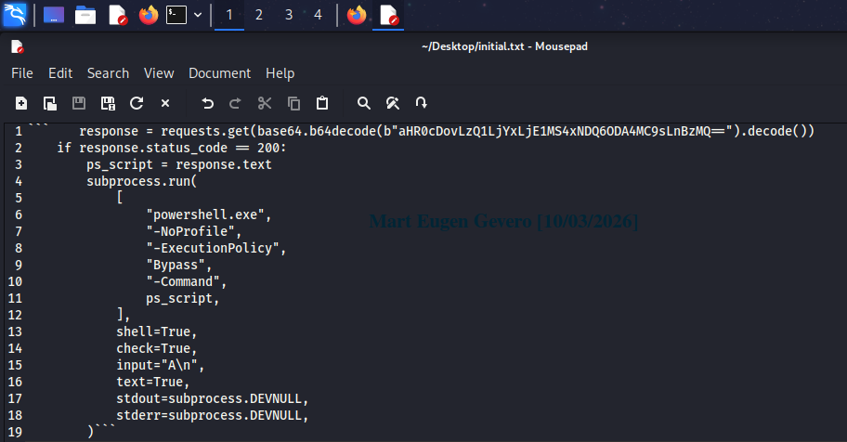Switch to workspace 1

229,15
